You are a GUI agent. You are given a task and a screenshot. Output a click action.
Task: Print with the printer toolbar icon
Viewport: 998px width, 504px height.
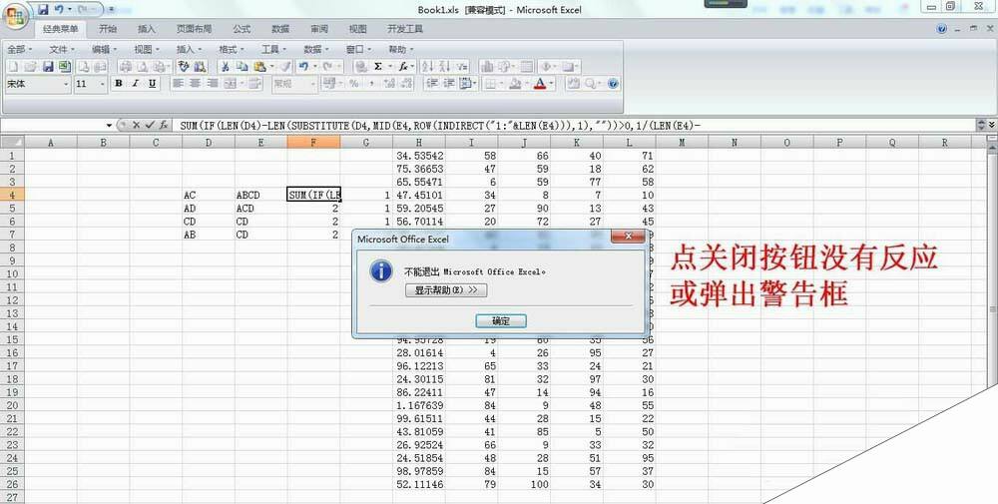[x=126, y=66]
